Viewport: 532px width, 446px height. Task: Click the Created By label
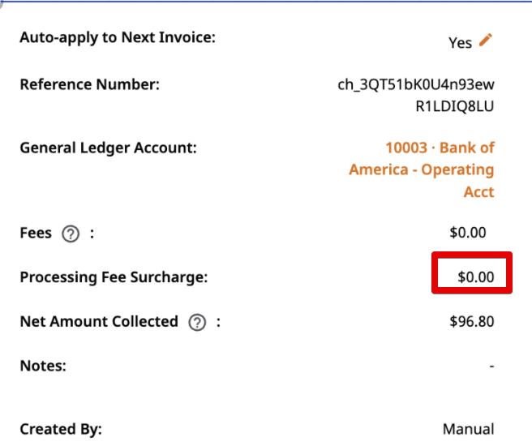(61, 430)
